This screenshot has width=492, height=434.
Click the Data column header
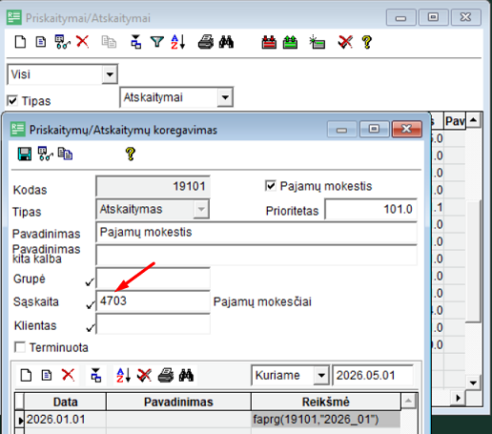(65, 402)
